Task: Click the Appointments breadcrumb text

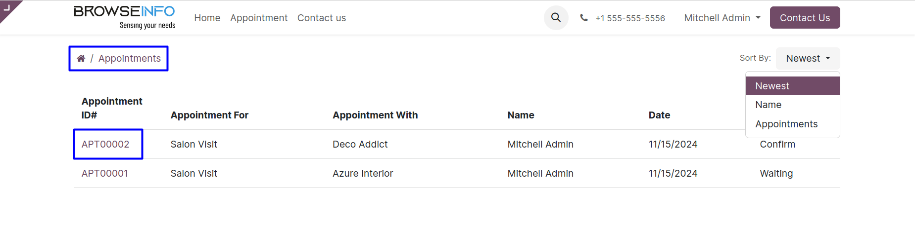Action: [x=130, y=58]
